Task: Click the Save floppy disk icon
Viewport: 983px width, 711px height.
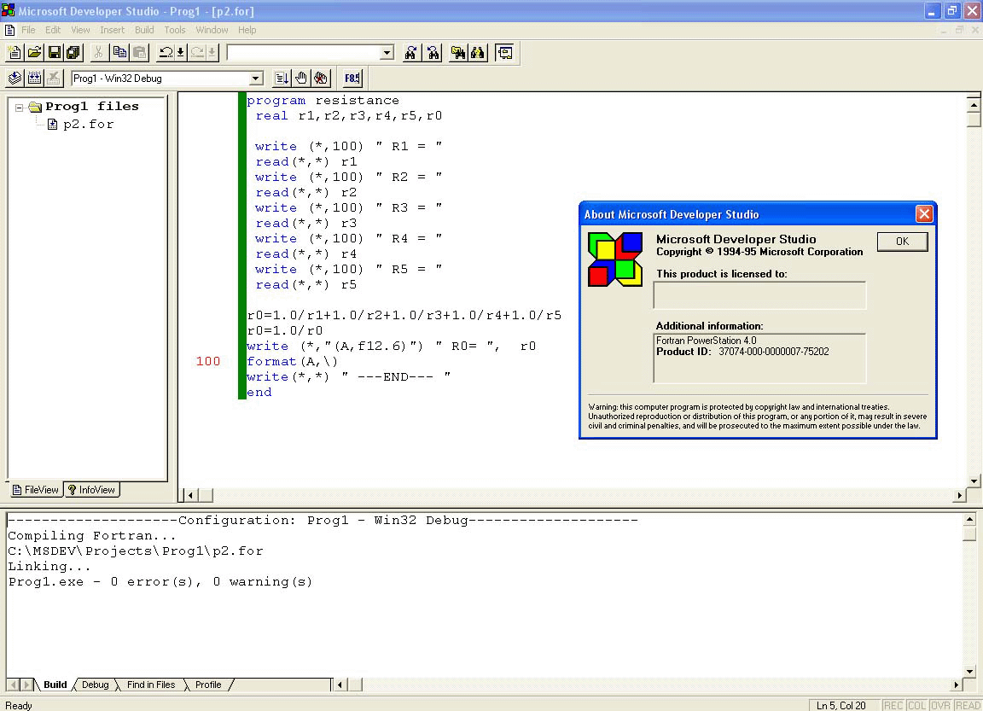Action: [55, 53]
